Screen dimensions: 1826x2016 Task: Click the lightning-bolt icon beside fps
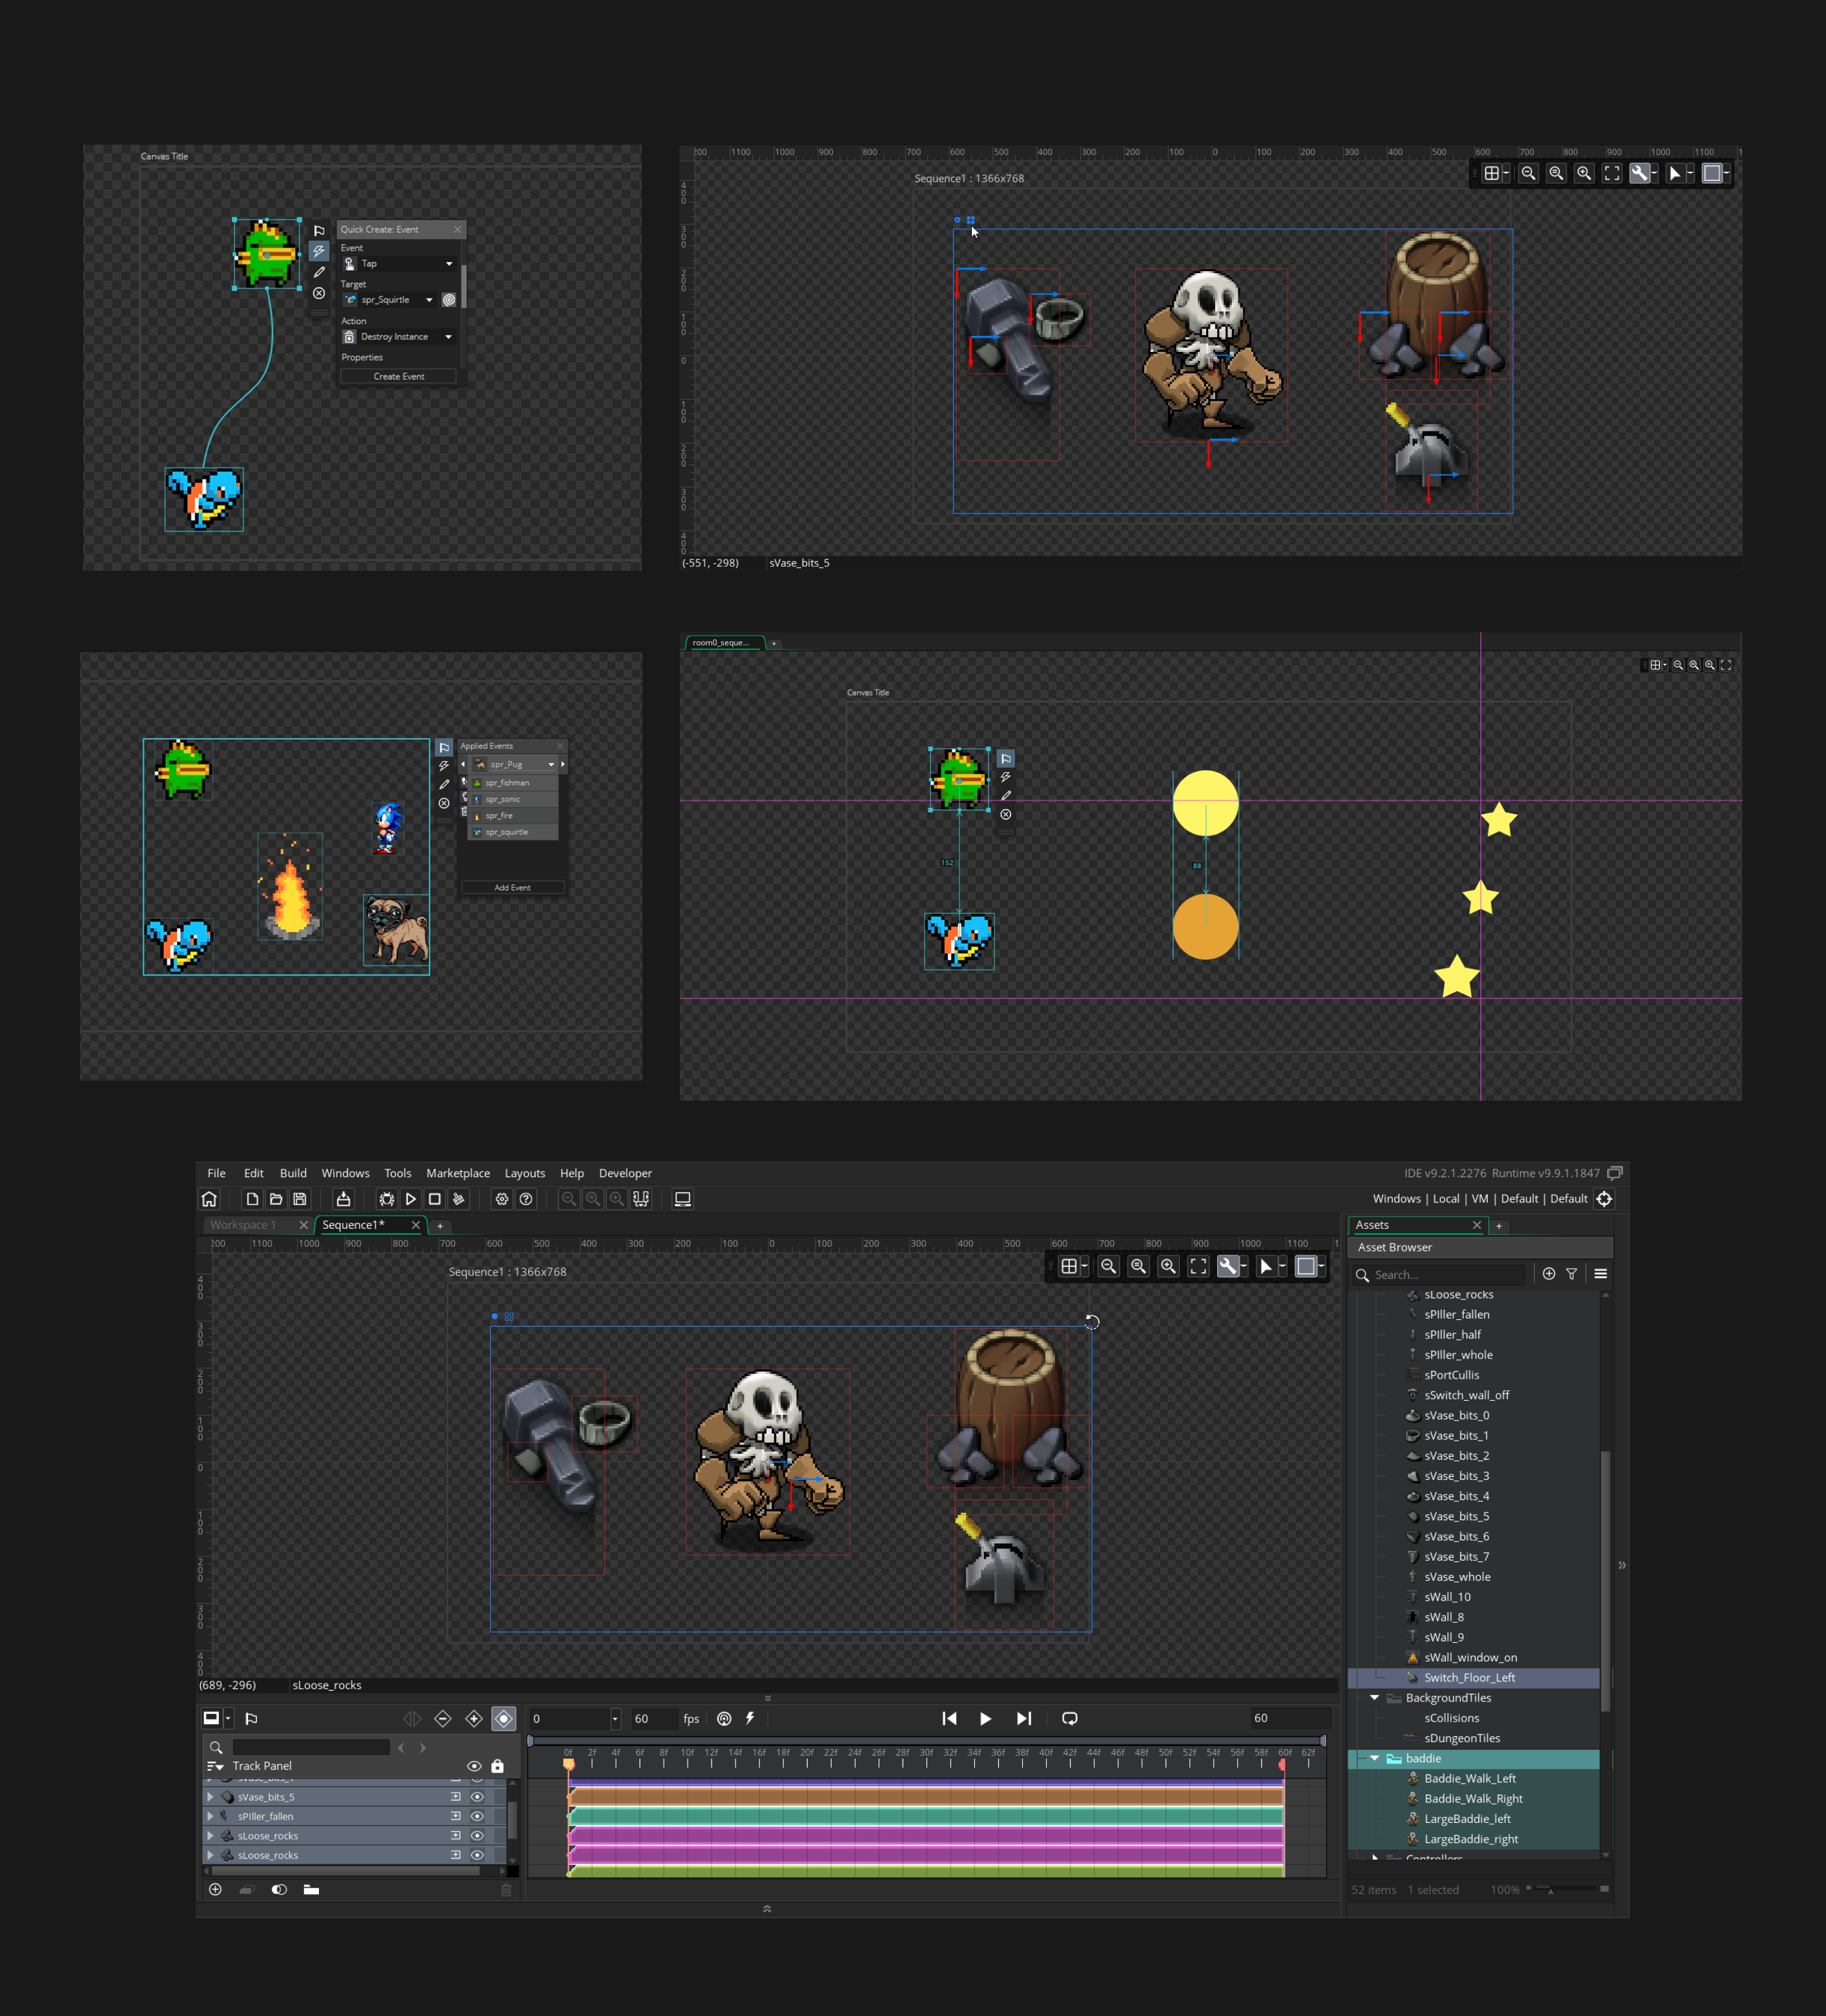point(750,1718)
